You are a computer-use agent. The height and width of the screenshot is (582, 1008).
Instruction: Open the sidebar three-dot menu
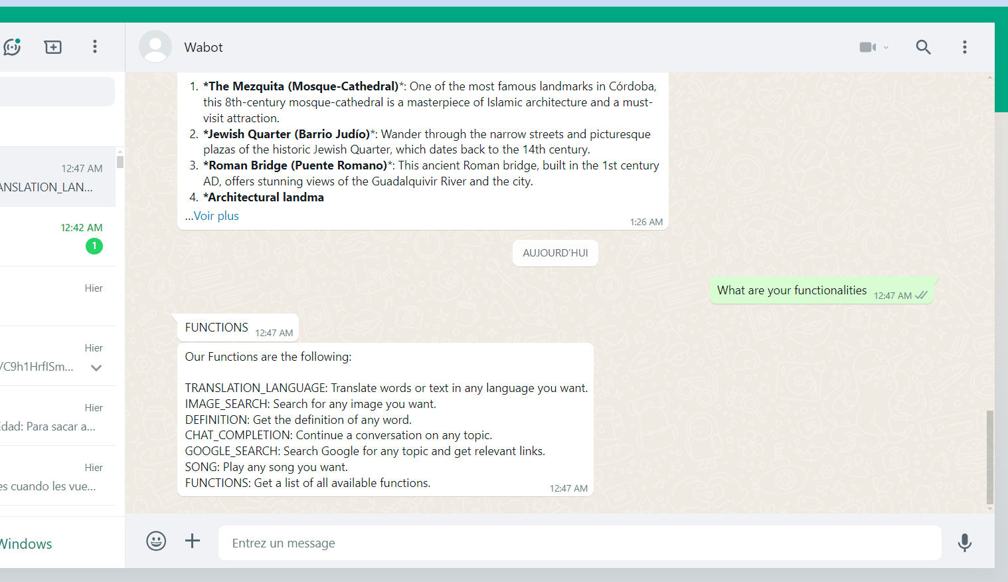pos(95,47)
